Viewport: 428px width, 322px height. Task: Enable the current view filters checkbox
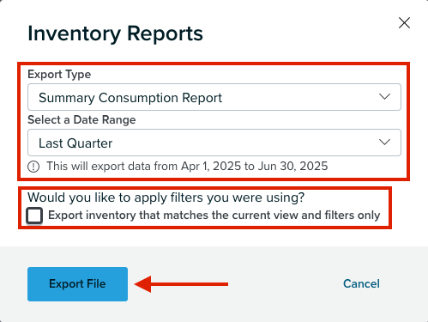34,216
